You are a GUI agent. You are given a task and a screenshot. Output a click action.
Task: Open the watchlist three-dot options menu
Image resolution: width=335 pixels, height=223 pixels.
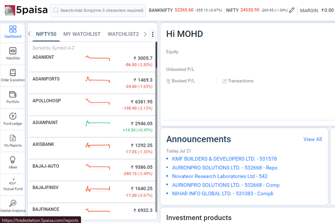[153, 34]
